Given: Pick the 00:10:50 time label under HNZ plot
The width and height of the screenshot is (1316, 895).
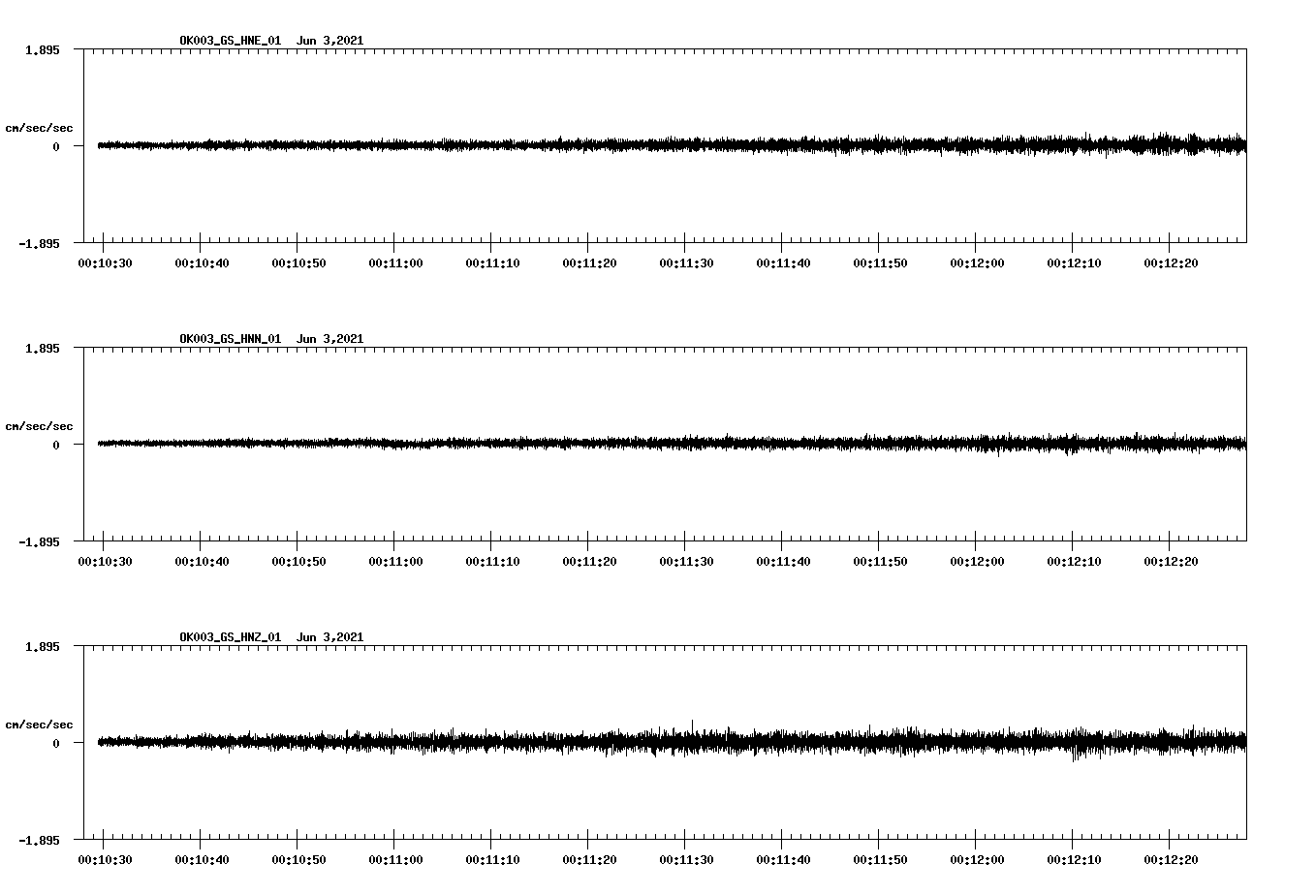Looking at the screenshot, I should point(298,860).
